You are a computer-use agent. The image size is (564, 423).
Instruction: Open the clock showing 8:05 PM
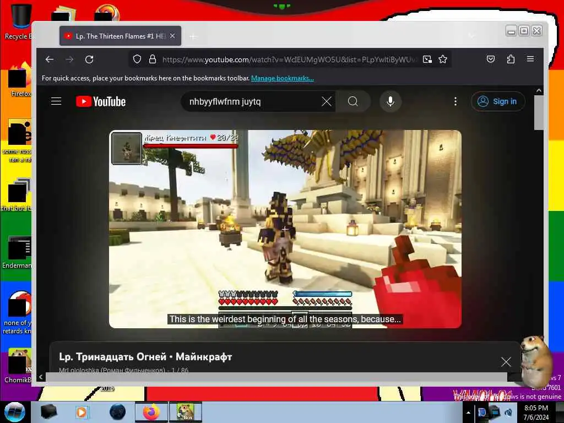tap(536, 413)
